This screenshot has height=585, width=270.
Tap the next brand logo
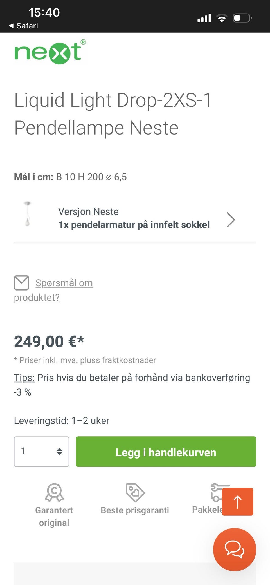point(50,52)
